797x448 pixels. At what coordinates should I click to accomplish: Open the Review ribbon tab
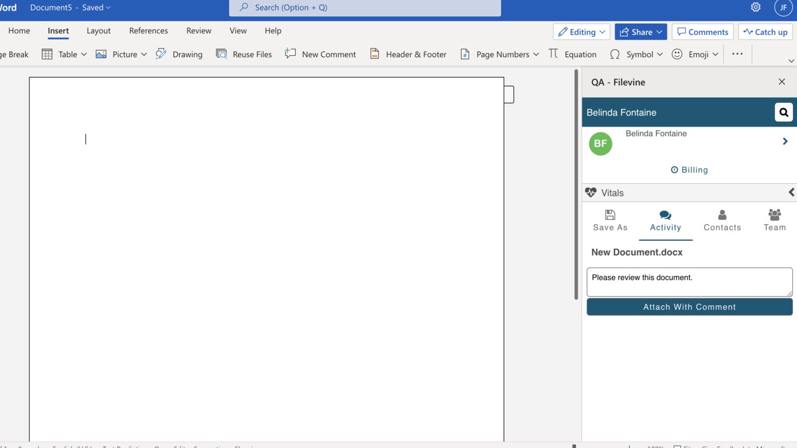199,31
